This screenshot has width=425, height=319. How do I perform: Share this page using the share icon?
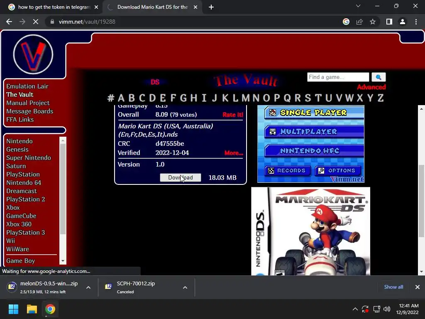coord(359,22)
